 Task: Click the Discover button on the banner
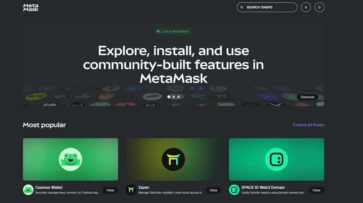coord(307,97)
